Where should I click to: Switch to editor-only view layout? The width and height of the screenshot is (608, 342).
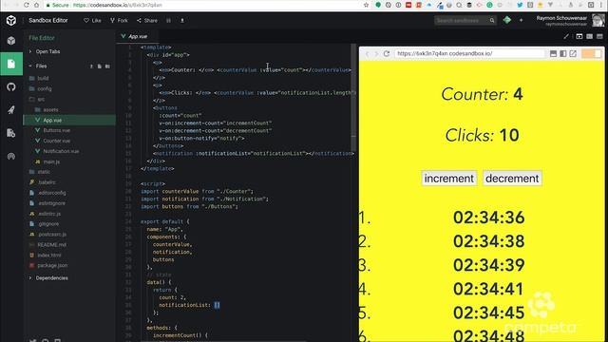pos(579,36)
